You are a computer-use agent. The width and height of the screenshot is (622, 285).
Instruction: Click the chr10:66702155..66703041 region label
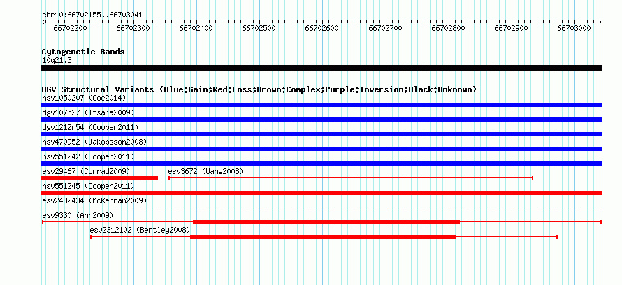click(92, 15)
